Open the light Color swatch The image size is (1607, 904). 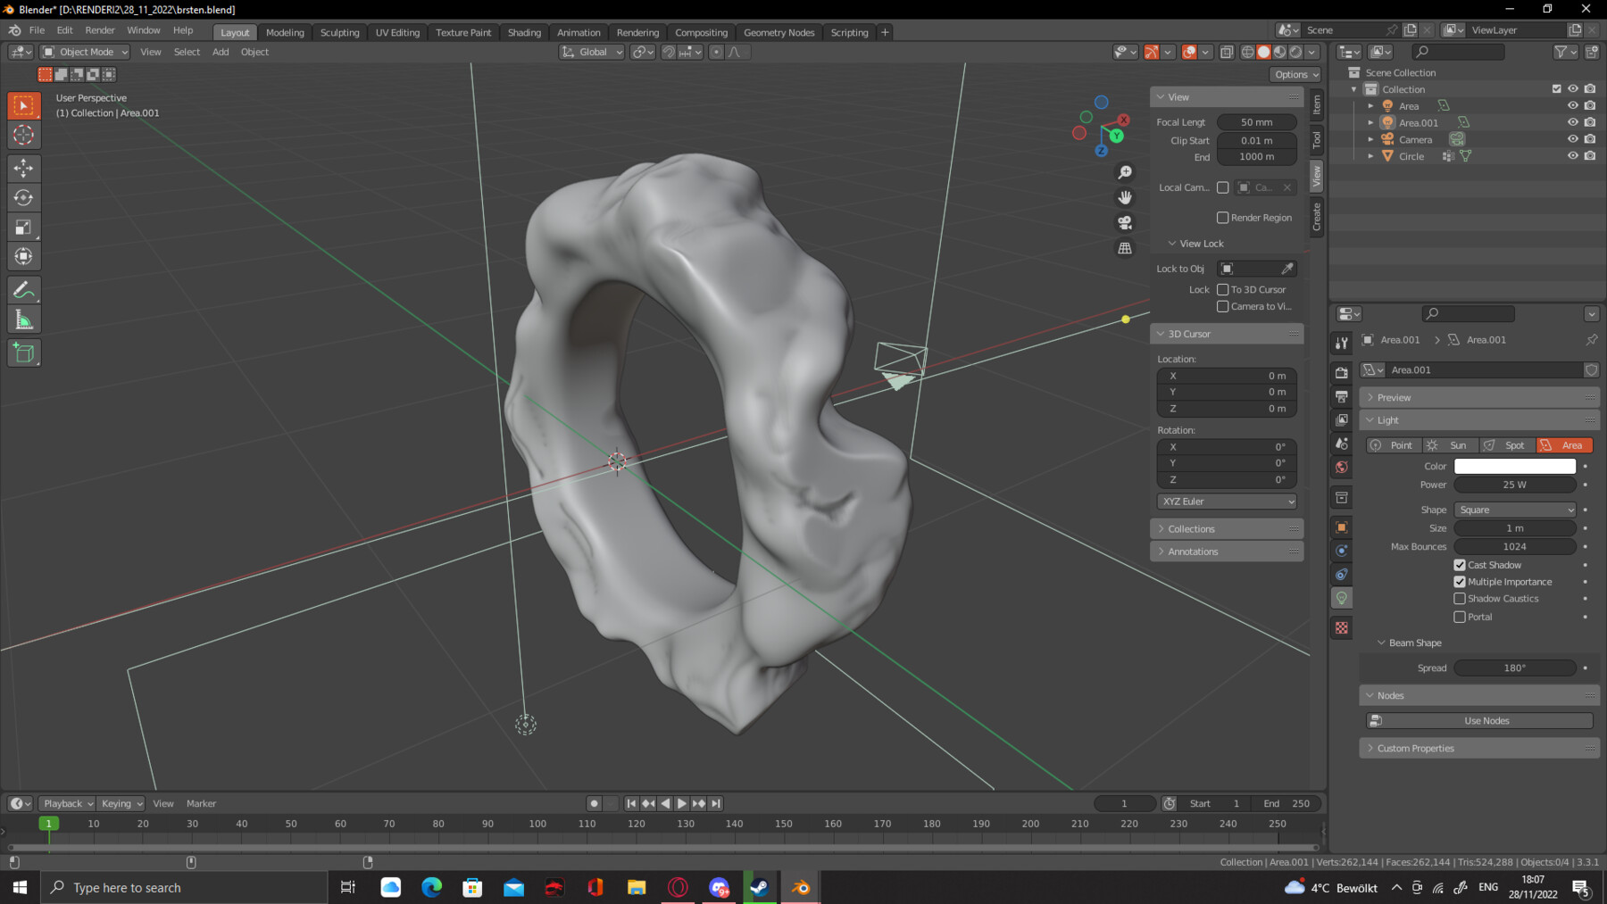(x=1514, y=465)
